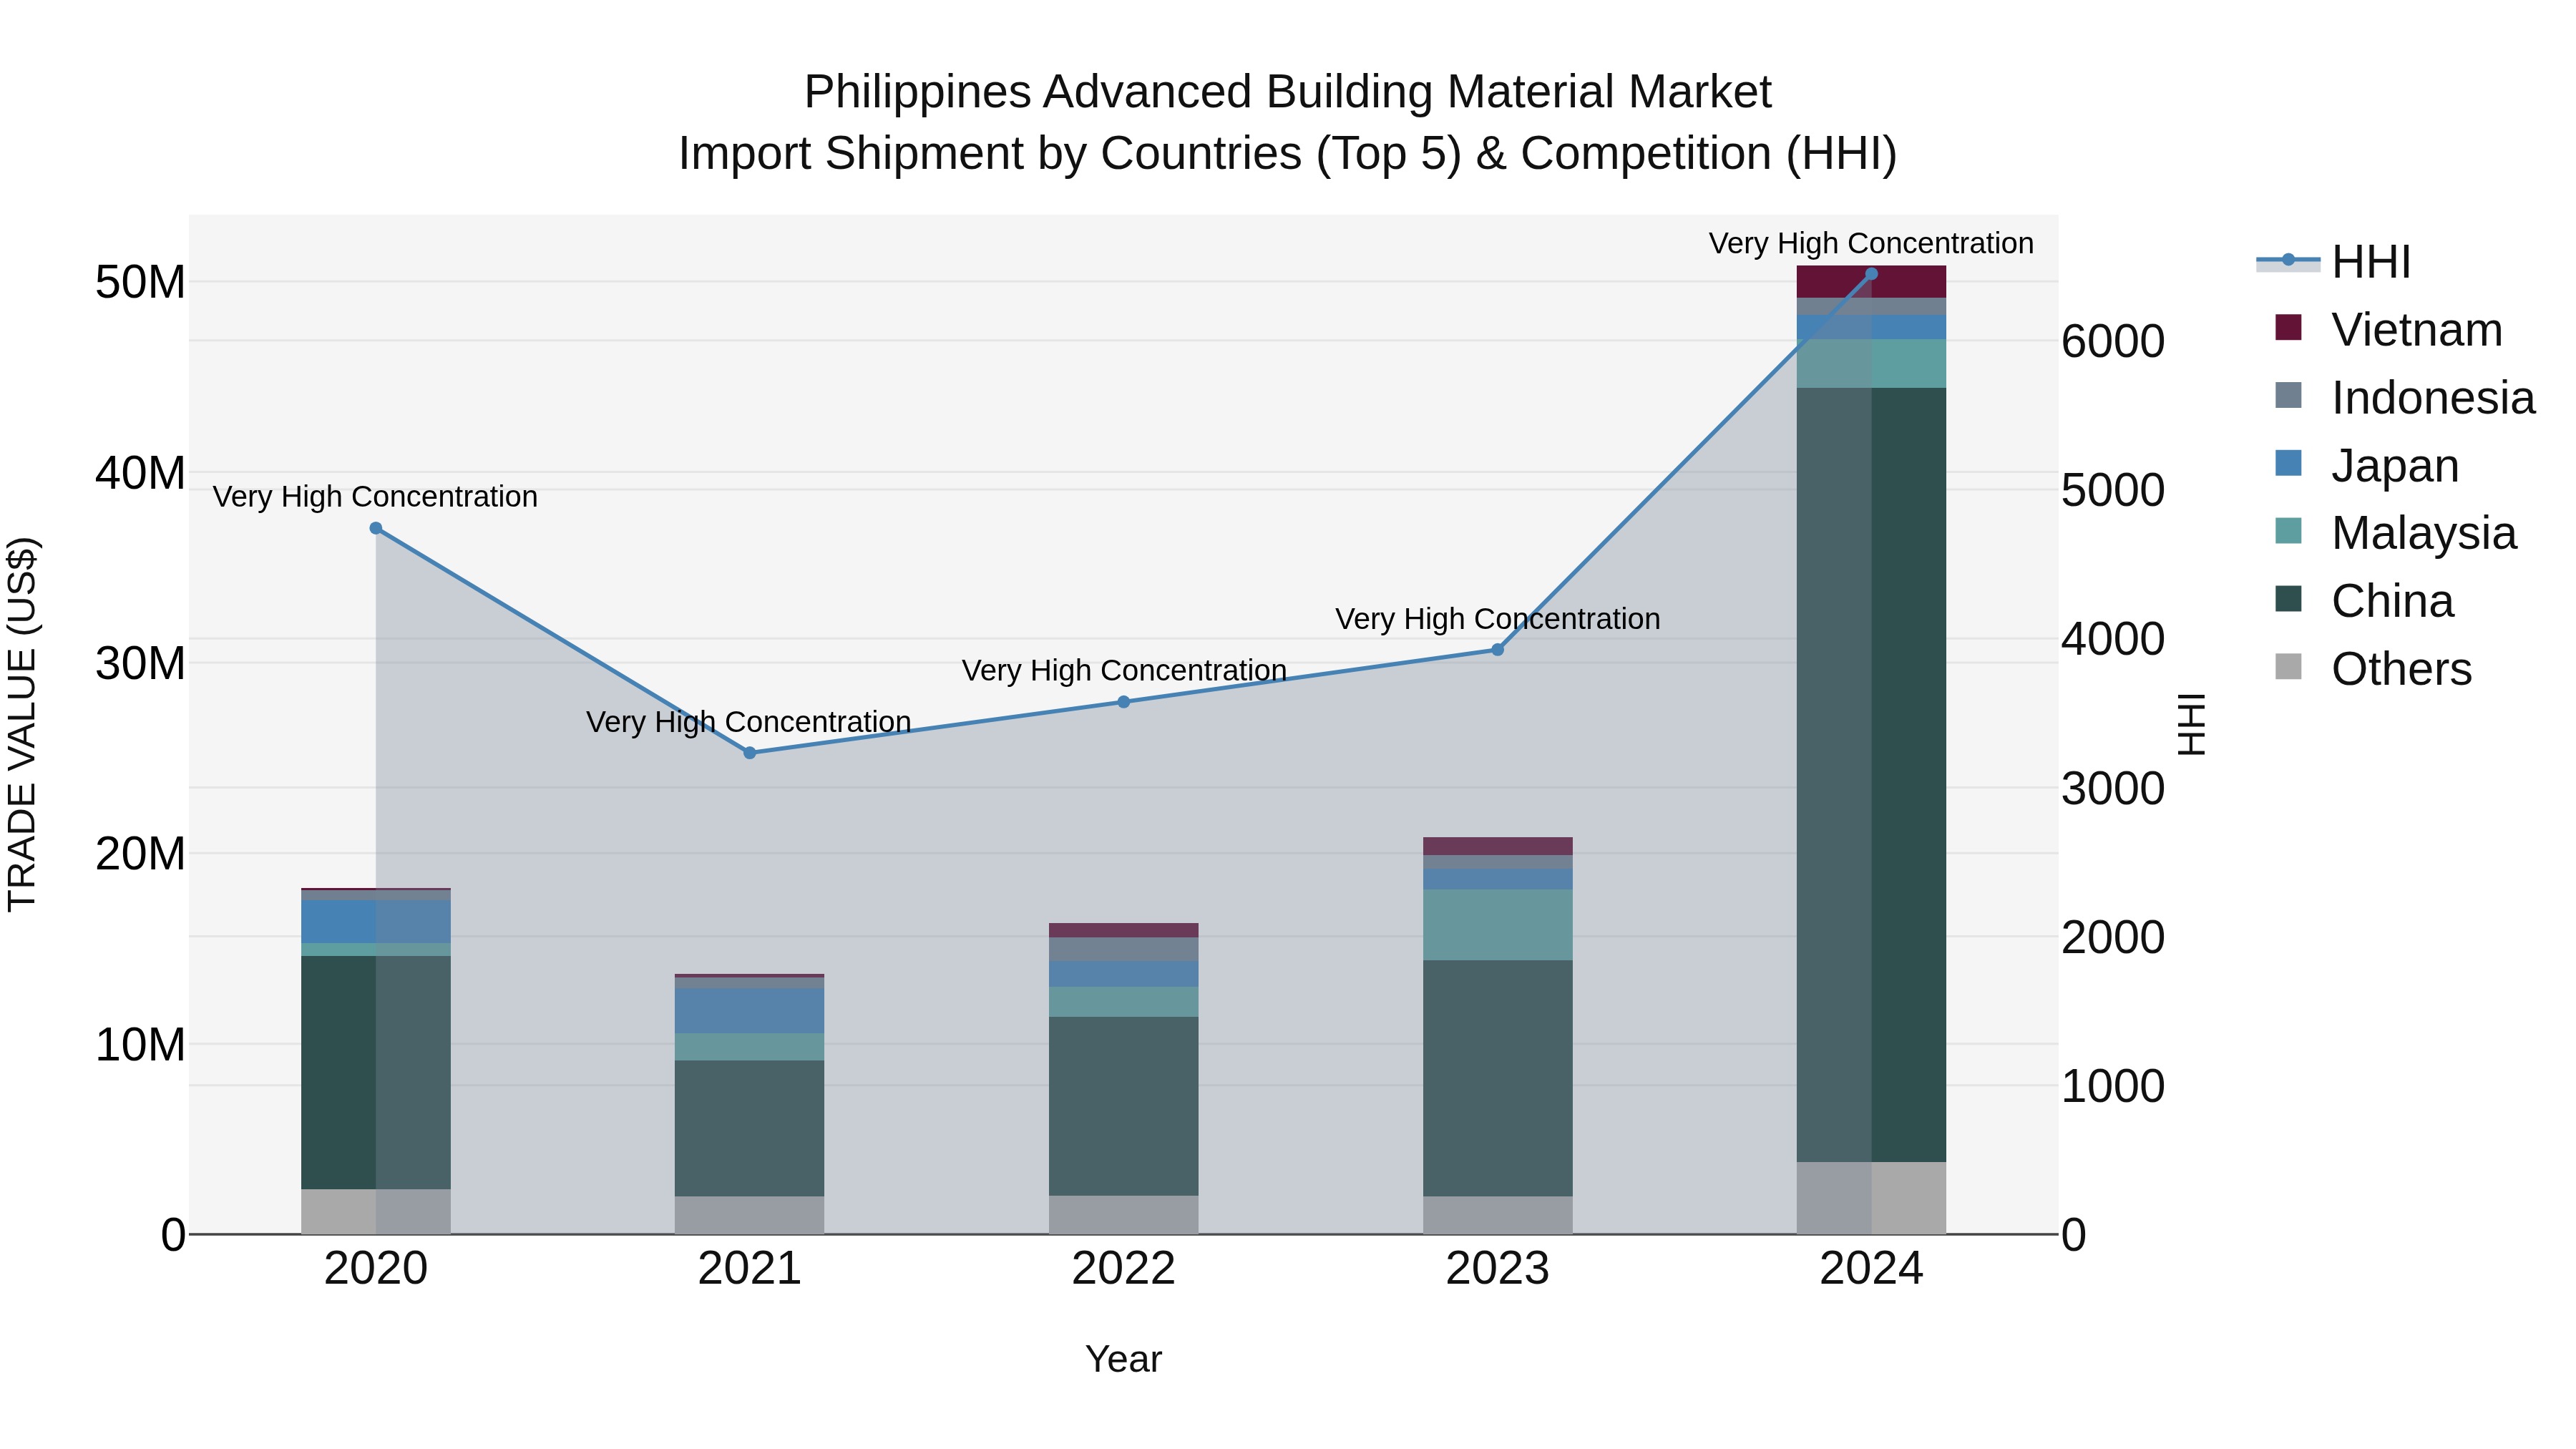Click the 6000 HHI axis tick label
Screen dimensions: 2576x1449
2113,341
